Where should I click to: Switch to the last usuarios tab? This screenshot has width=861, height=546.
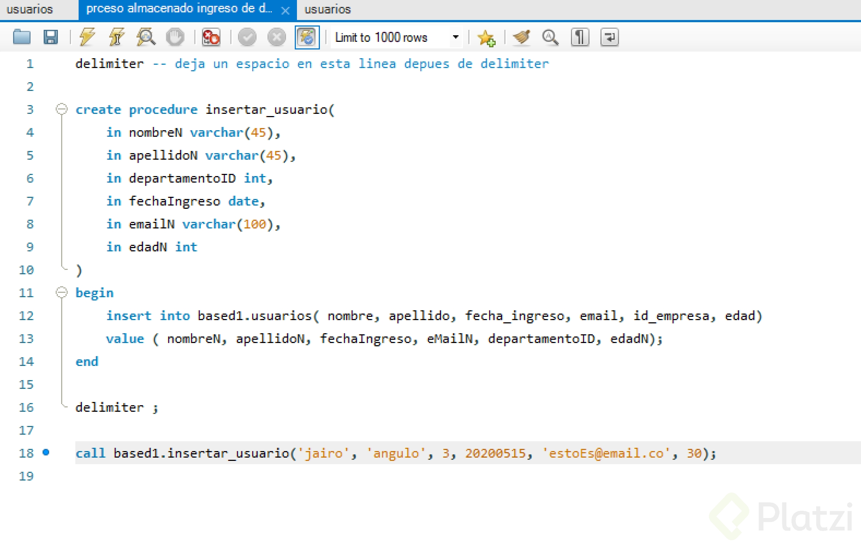click(x=327, y=9)
